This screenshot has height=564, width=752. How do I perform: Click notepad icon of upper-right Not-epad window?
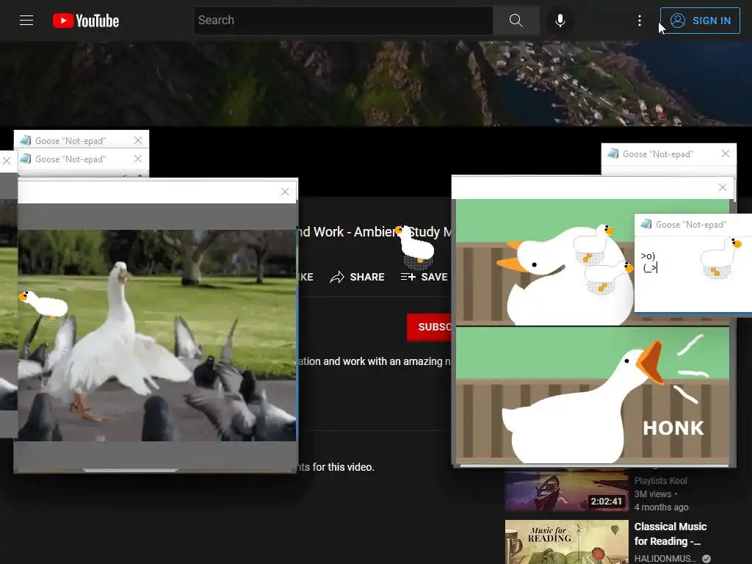613,154
